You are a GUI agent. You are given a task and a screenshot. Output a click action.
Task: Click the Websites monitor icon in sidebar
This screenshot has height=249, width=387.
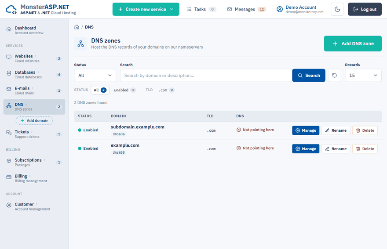[x=9, y=57]
